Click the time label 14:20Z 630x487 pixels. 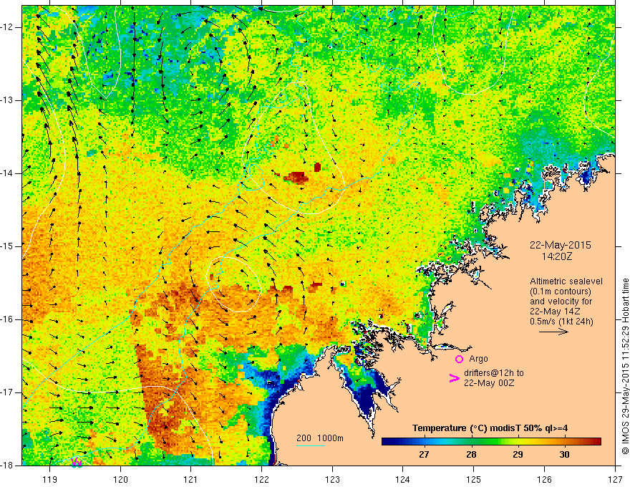pyautogui.click(x=556, y=256)
